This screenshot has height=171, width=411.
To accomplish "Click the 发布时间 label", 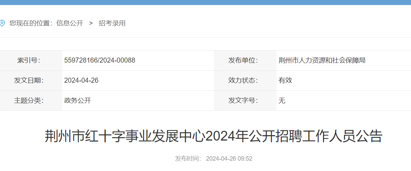I will click(x=188, y=159).
